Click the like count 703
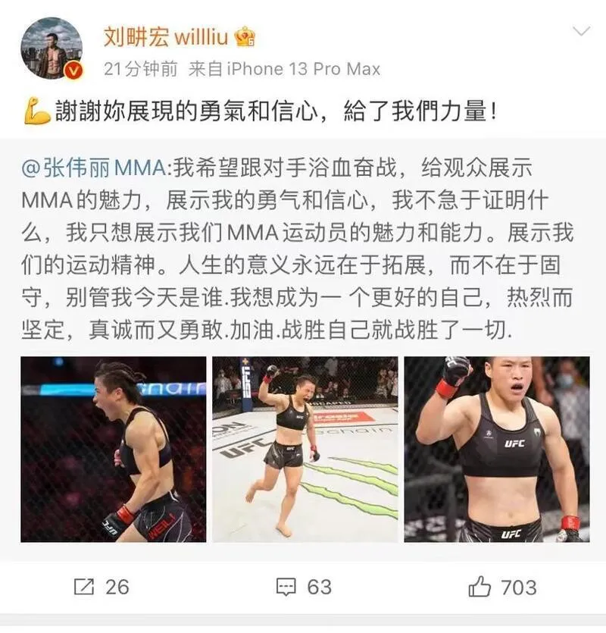Image resolution: width=606 pixels, height=633 pixels. click(519, 587)
